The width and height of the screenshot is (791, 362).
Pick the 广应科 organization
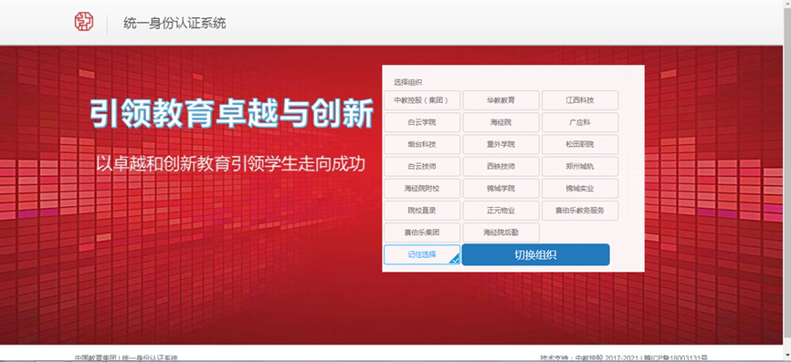point(580,122)
